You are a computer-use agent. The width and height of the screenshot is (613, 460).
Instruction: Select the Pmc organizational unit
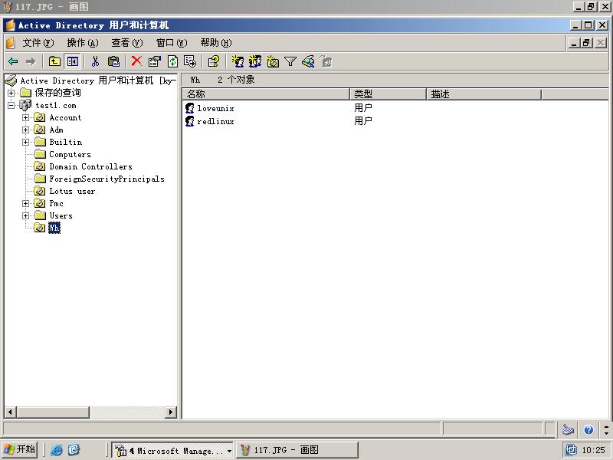[x=56, y=203]
